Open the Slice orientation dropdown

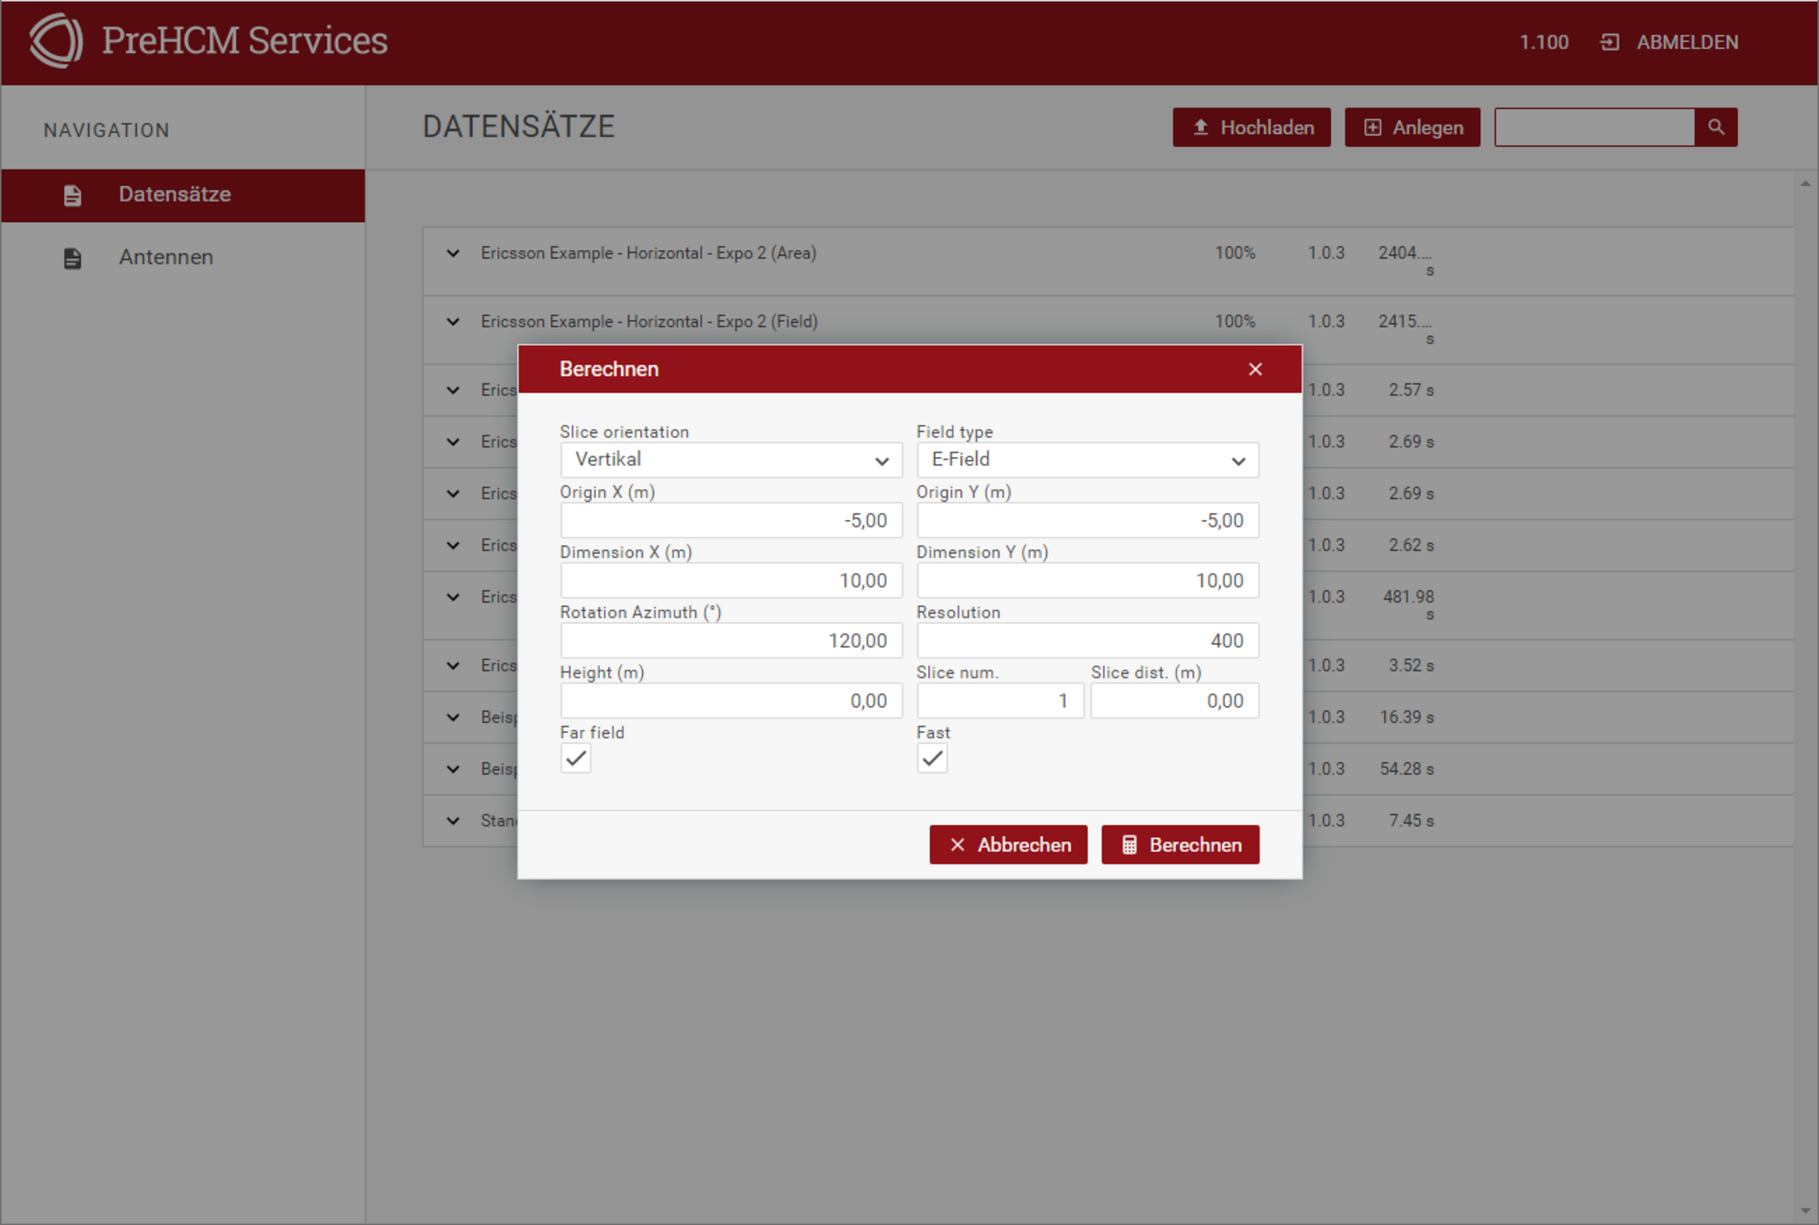[x=731, y=460]
